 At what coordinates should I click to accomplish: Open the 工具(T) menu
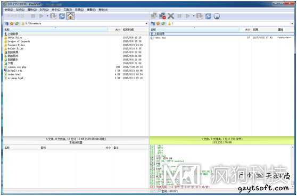(68, 10)
